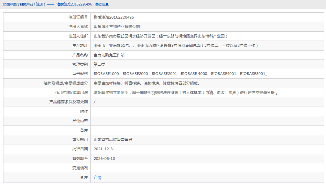Select production address 济南市工业南路51号 text

176,45
